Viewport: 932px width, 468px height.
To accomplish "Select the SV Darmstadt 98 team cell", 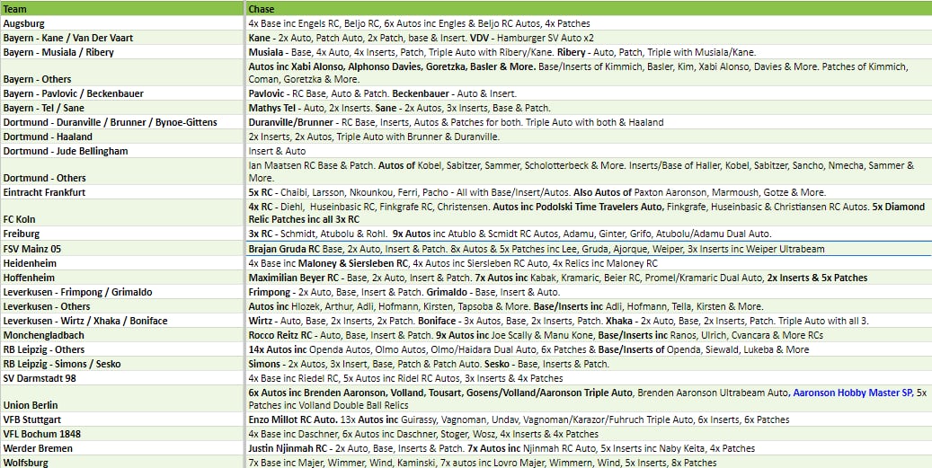I will [122, 378].
